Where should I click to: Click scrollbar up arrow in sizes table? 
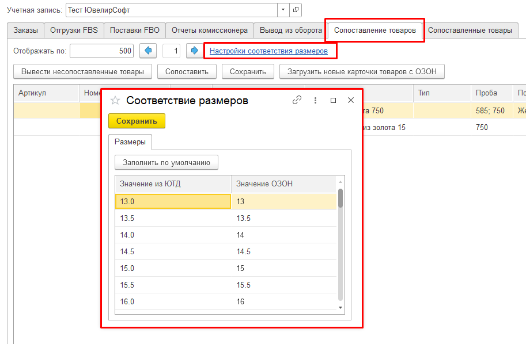340,182
